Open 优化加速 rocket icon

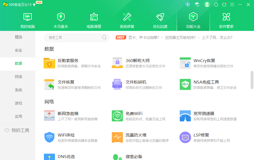tap(160, 17)
